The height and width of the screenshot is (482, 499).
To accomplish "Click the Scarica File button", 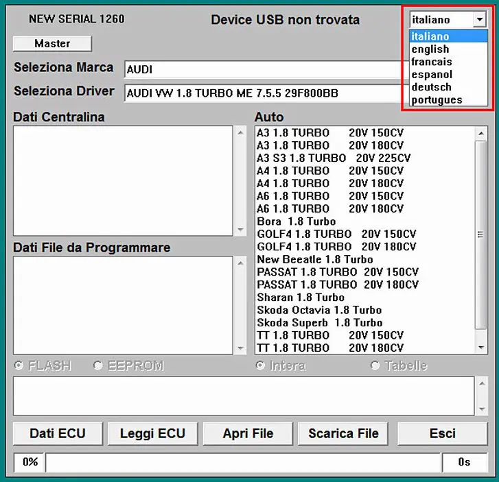I will click(343, 433).
